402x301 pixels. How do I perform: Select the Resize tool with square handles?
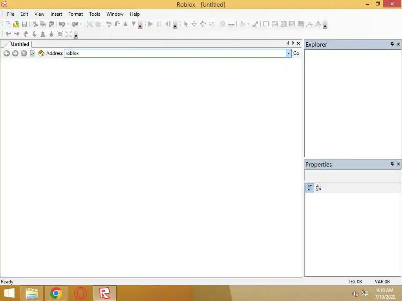[x=203, y=24]
